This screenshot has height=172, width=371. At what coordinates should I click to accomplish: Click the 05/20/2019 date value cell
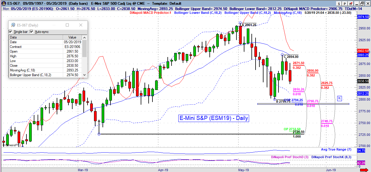pos(73,42)
